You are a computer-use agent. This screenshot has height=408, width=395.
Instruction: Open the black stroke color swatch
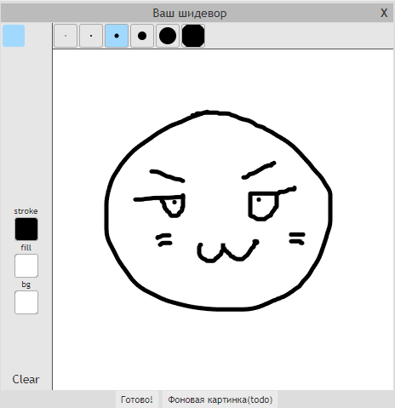point(26,229)
